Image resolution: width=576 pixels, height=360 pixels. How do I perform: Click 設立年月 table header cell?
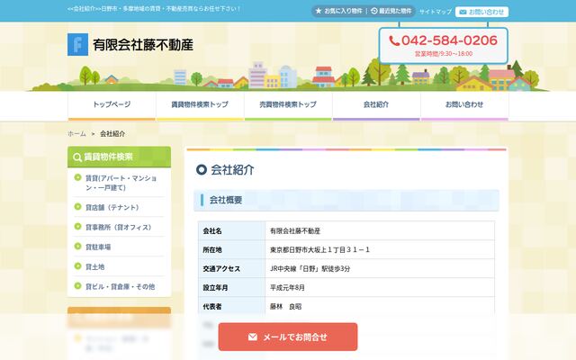[232, 288]
